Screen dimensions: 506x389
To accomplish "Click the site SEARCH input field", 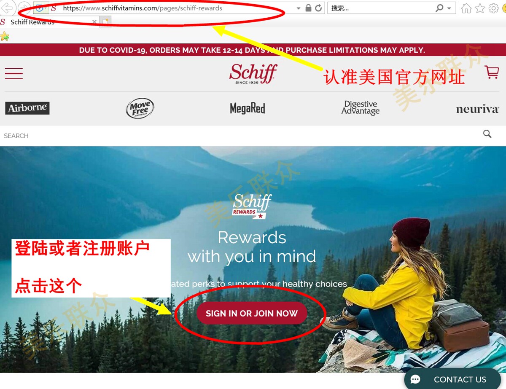I will click(x=240, y=136).
